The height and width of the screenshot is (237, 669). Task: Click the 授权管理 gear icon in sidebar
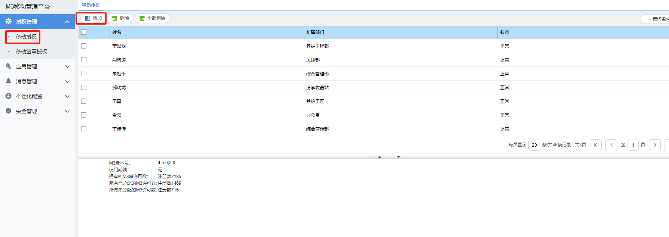pos(8,22)
